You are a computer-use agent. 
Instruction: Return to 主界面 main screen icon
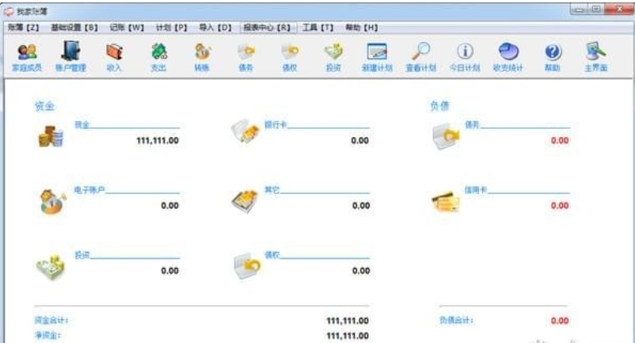(595, 57)
